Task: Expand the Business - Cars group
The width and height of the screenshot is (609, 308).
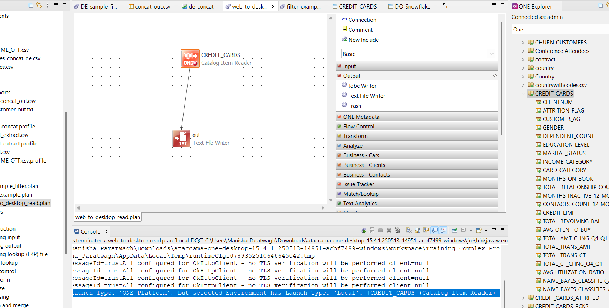Action: (x=417, y=155)
